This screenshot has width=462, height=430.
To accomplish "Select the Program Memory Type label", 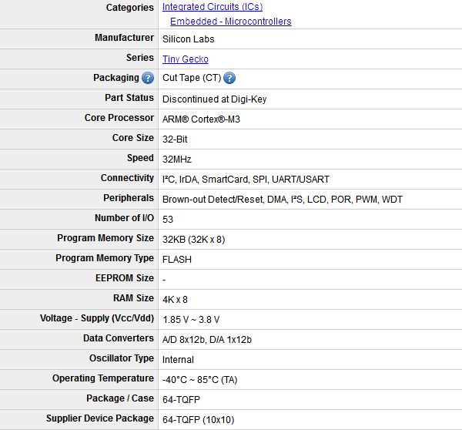I will point(105,258).
